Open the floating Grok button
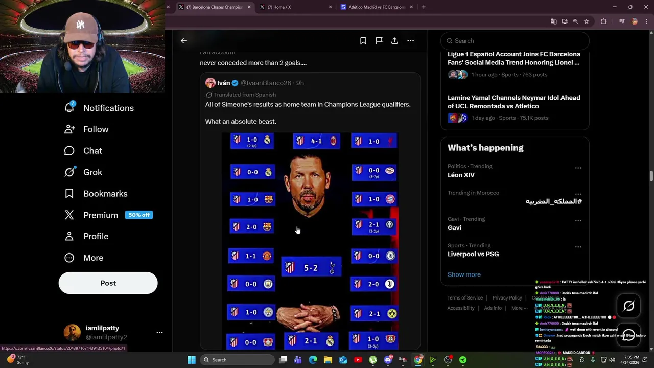The width and height of the screenshot is (654, 368). (x=629, y=306)
